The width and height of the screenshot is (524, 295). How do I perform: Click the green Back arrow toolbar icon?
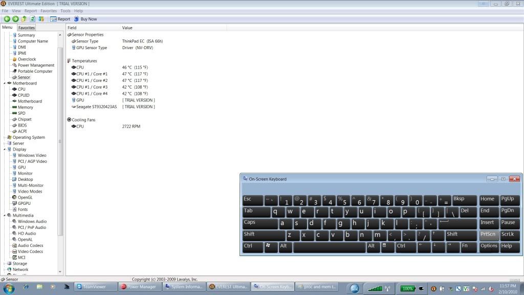pos(7,19)
